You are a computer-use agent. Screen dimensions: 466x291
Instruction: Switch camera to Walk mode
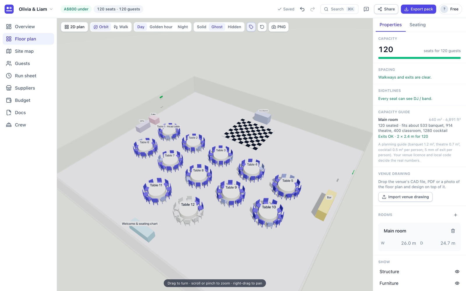click(x=121, y=27)
